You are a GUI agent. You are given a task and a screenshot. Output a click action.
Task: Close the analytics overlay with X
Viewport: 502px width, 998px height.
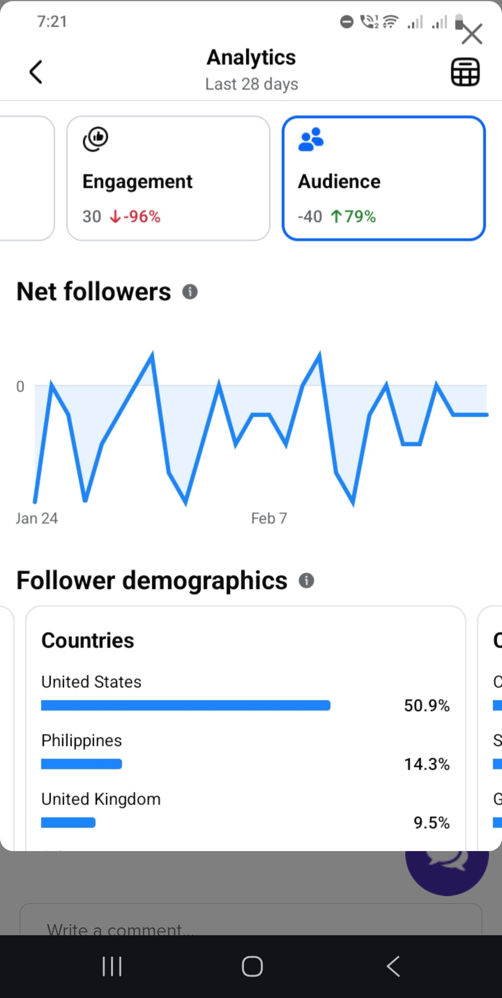472,34
